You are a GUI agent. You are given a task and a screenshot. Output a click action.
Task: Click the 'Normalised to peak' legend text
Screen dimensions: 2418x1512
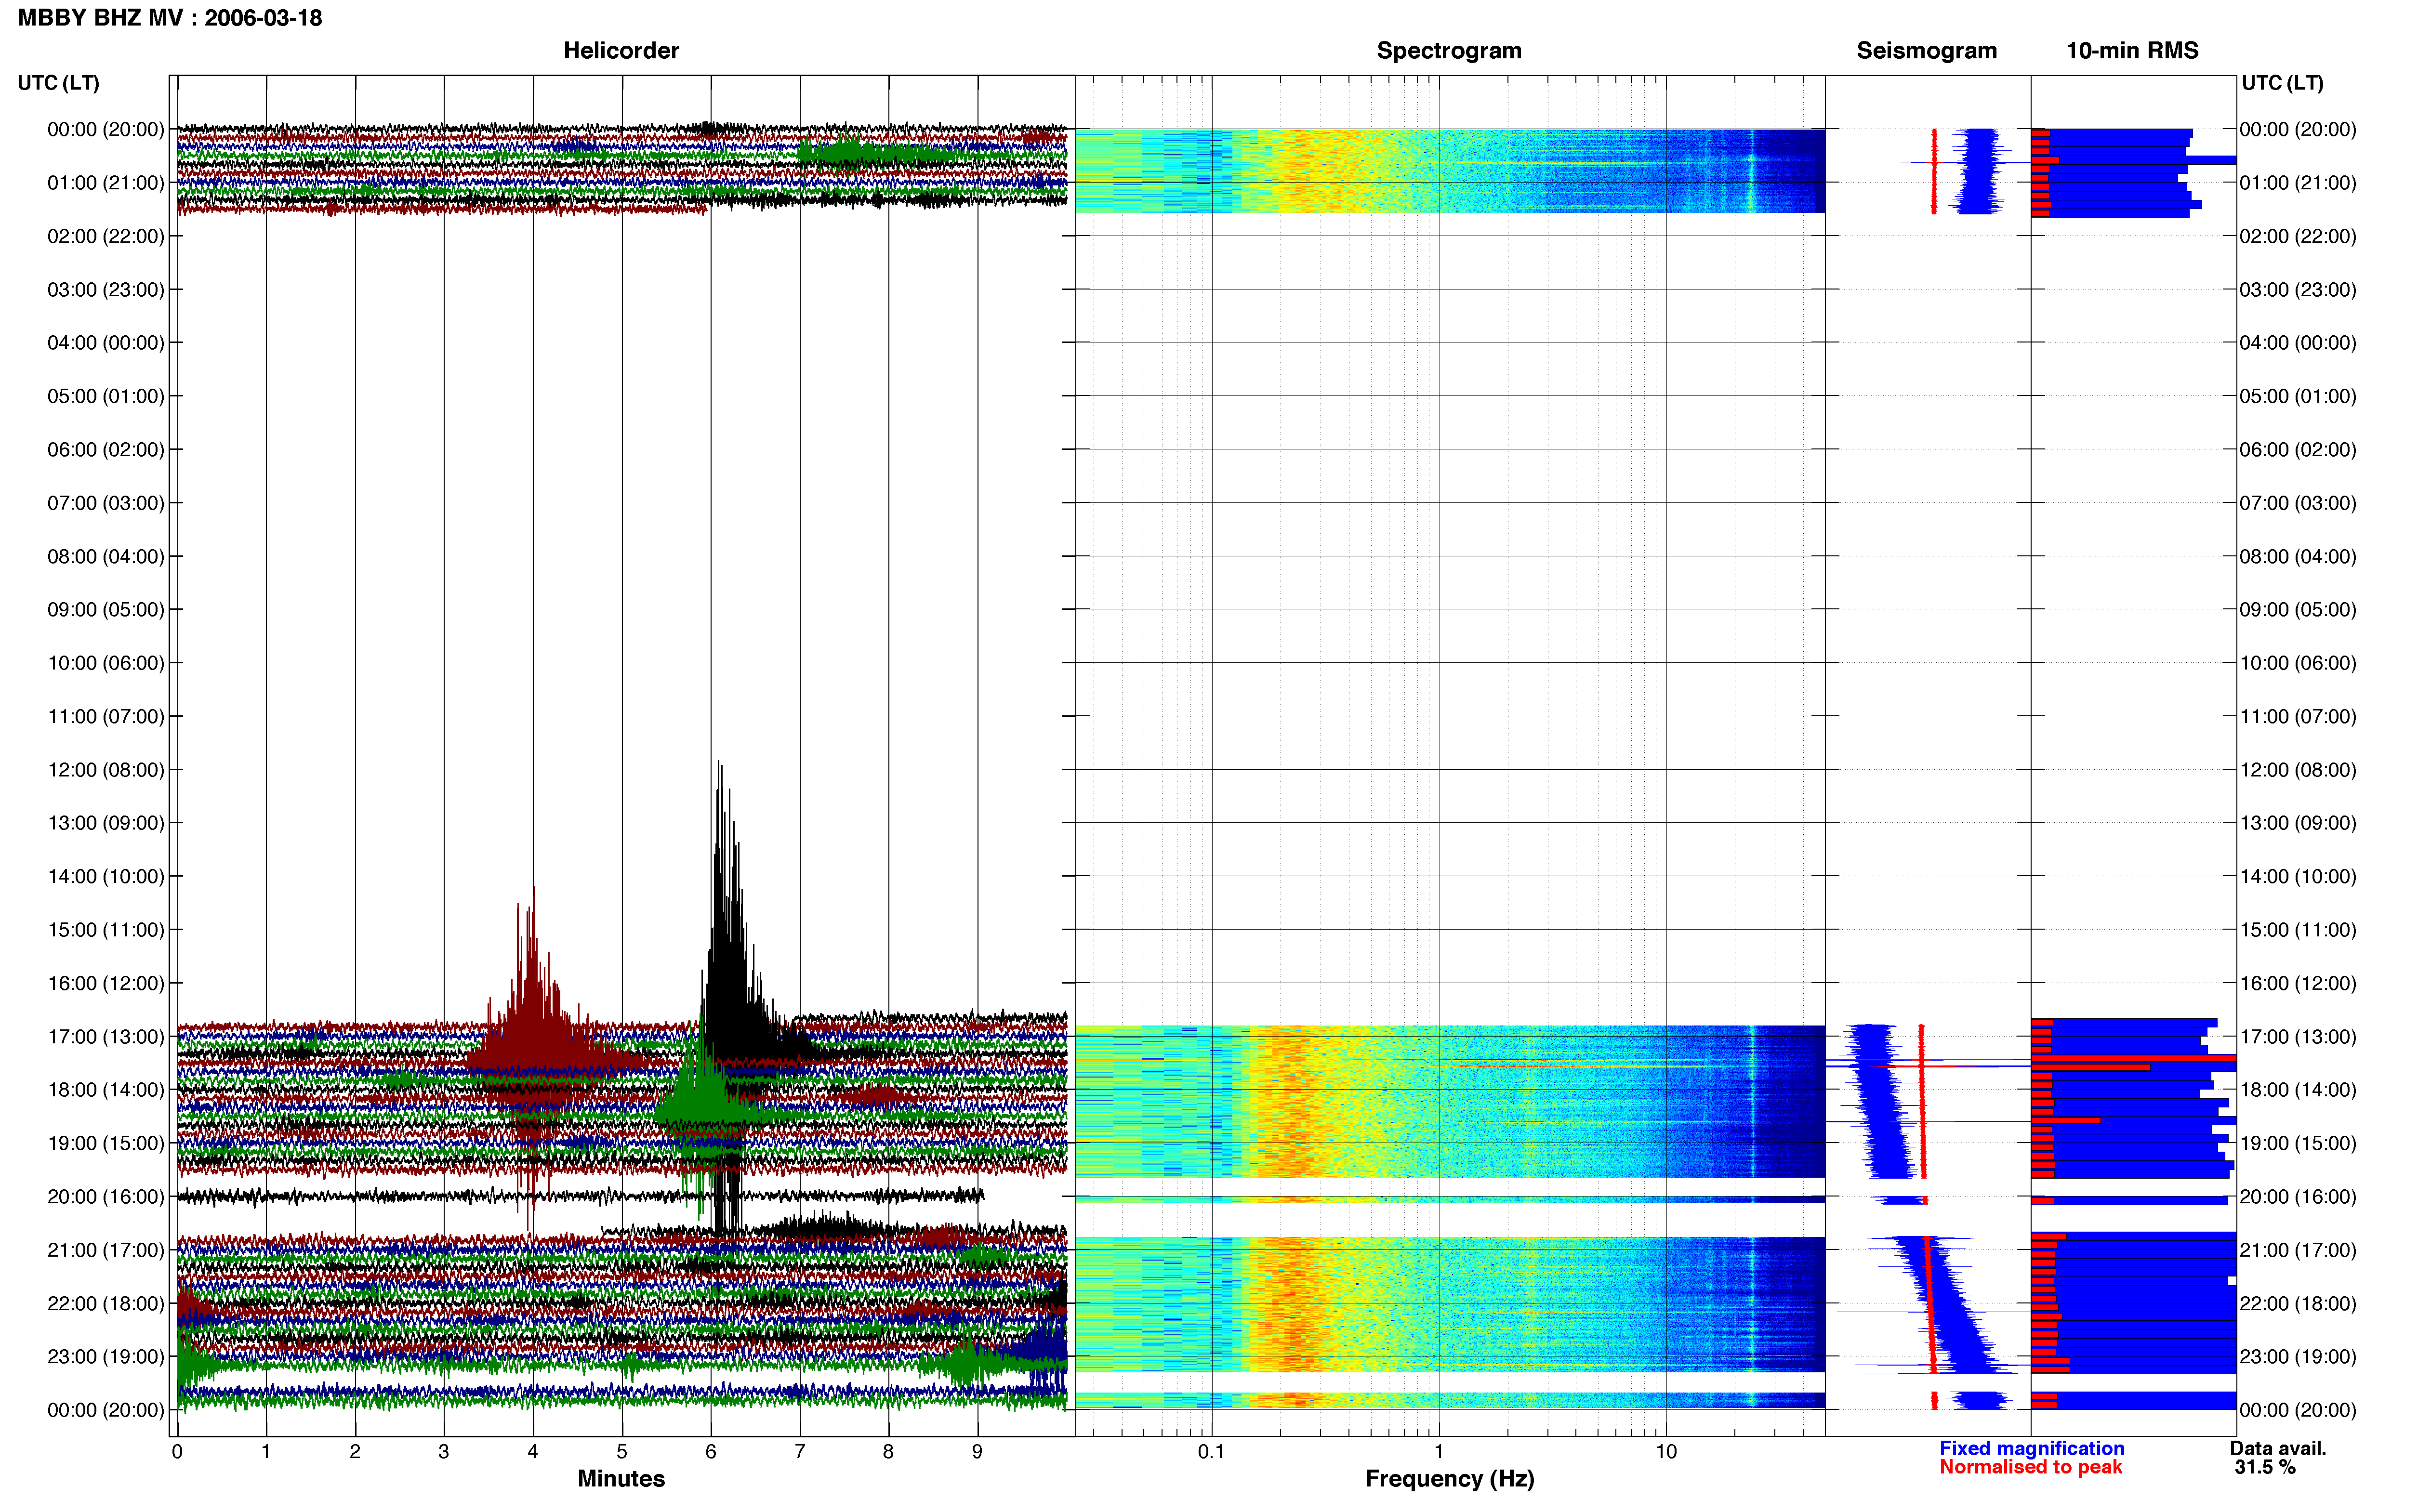pyautogui.click(x=2030, y=1467)
